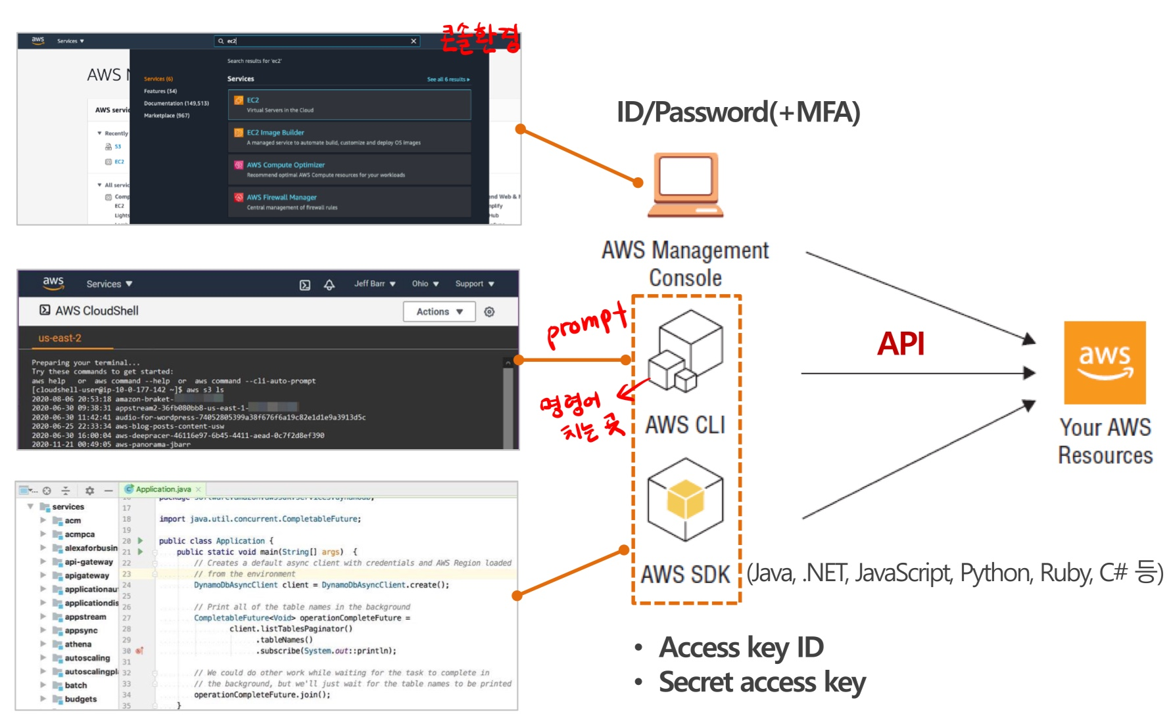Select the Application.java editor tab
1173x723 pixels.
coord(164,489)
